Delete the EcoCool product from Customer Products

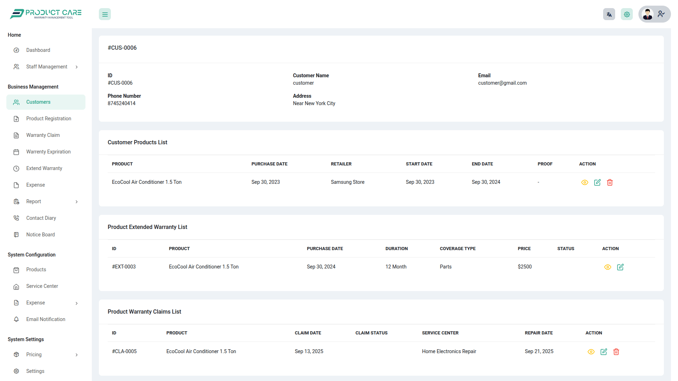point(610,182)
